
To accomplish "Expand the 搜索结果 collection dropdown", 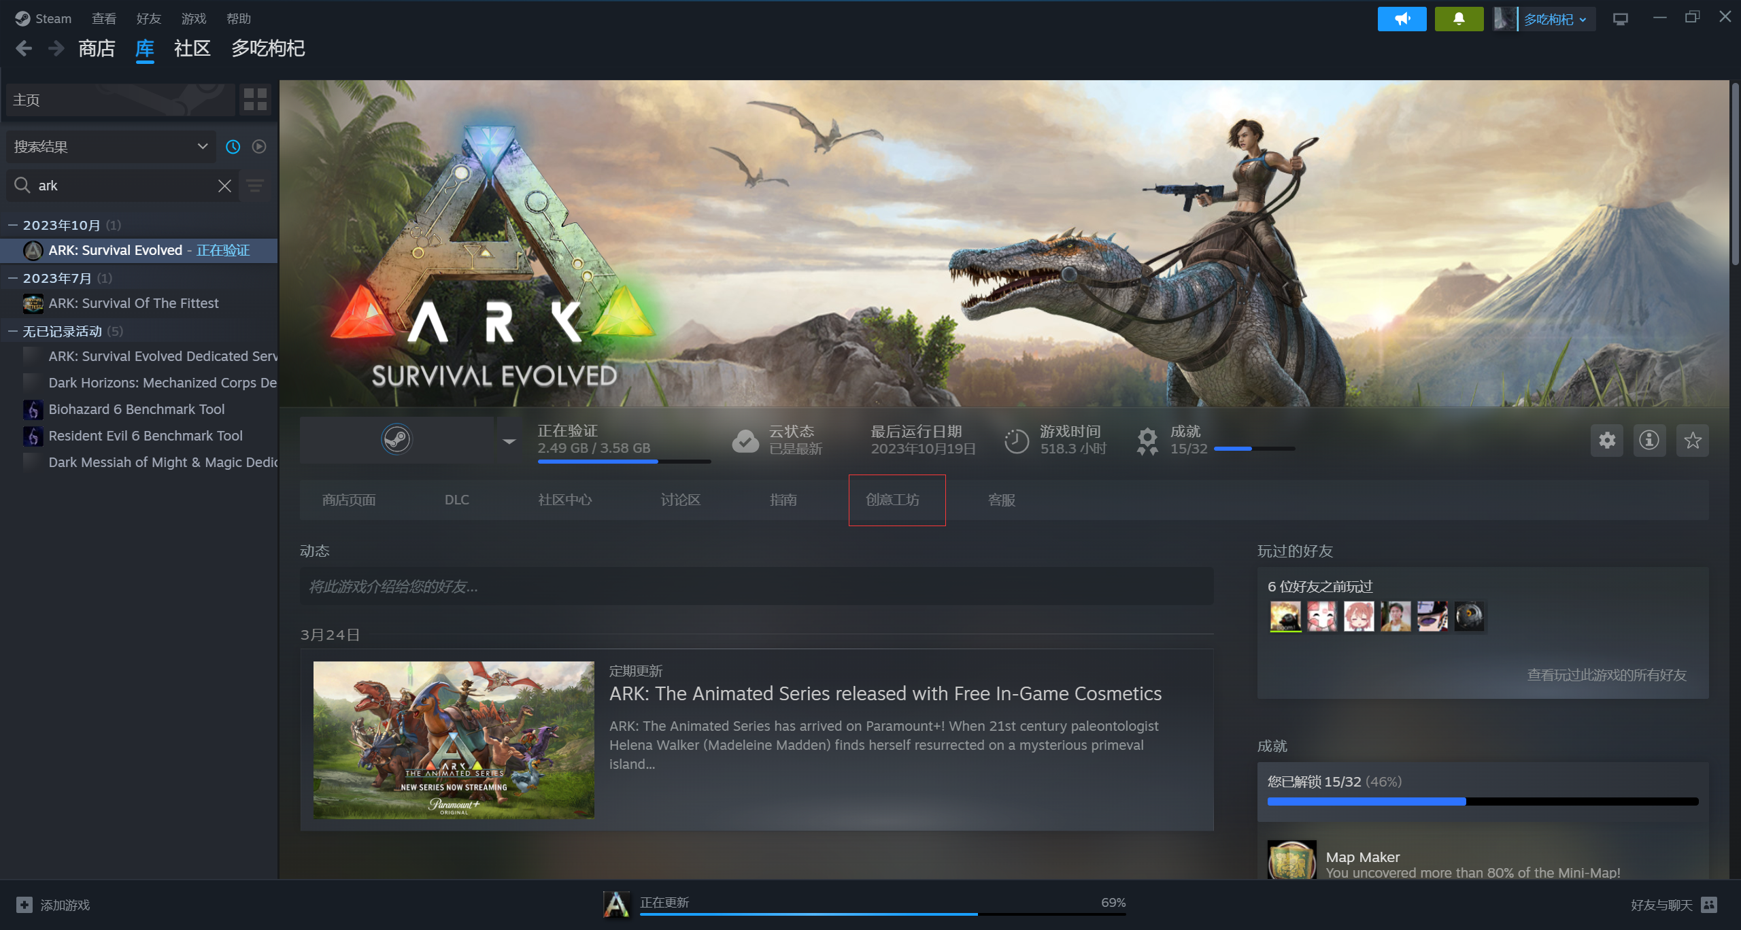I will coord(202,147).
